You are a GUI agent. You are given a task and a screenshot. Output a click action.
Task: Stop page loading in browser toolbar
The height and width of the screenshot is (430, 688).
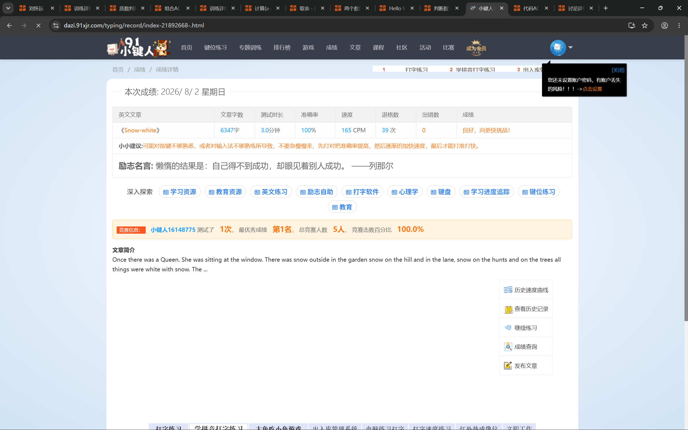(x=38, y=26)
